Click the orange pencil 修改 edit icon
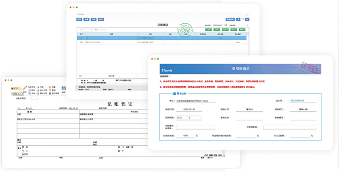This screenshot has width=339, height=172. pyautogui.click(x=25, y=88)
